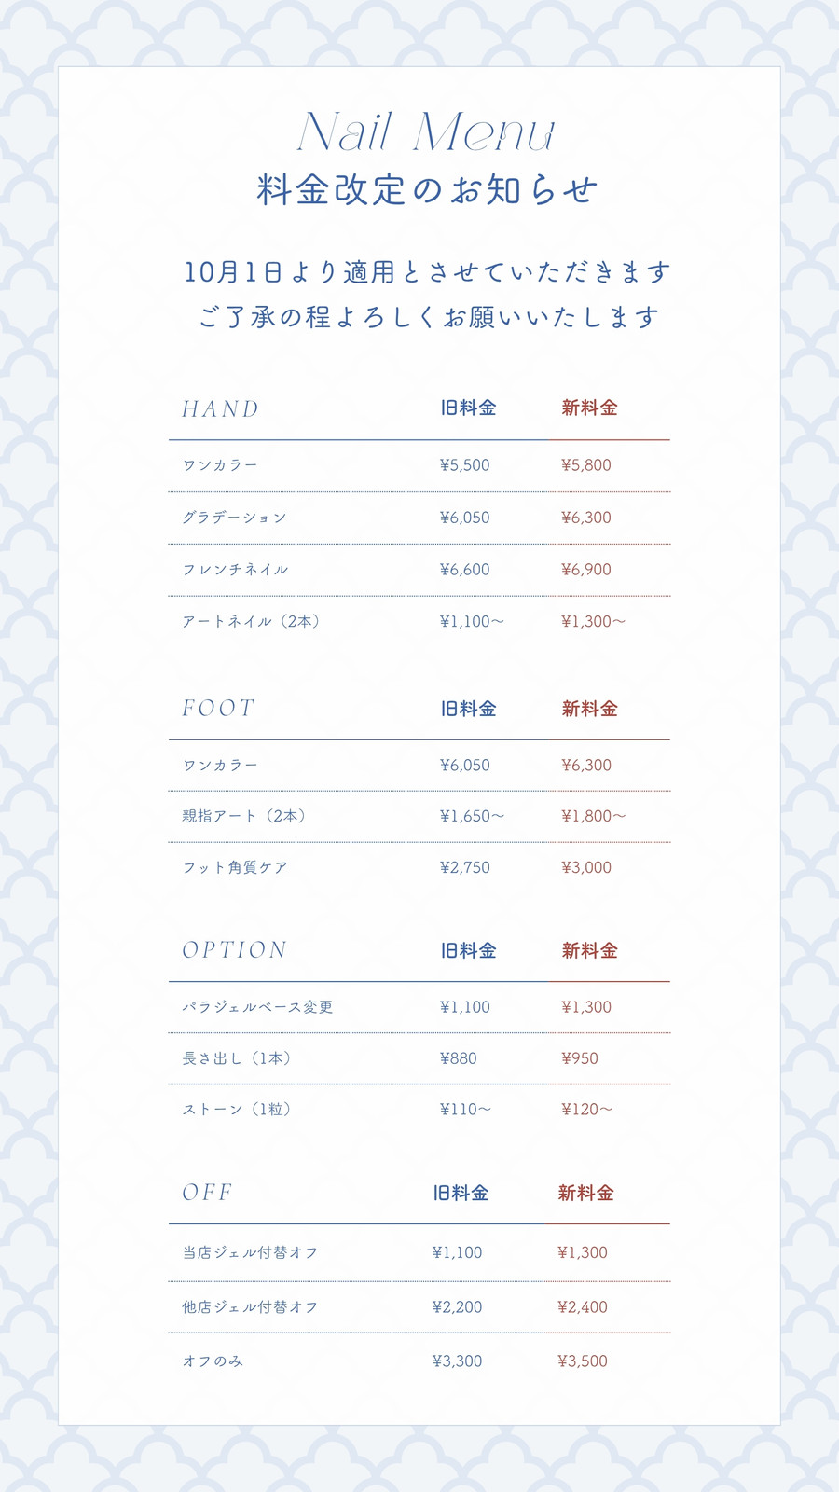Select the HAND section heading

pyautogui.click(x=220, y=408)
